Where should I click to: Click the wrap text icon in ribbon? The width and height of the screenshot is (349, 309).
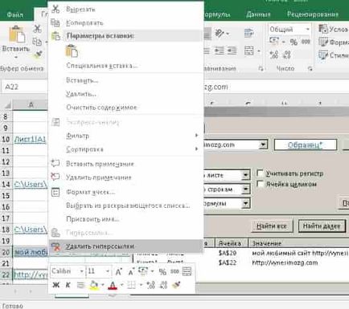[x=249, y=33]
